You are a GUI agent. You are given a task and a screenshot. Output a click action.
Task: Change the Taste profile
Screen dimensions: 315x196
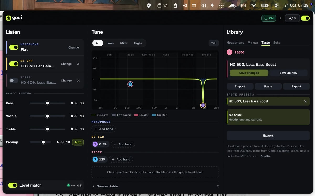(66, 80)
